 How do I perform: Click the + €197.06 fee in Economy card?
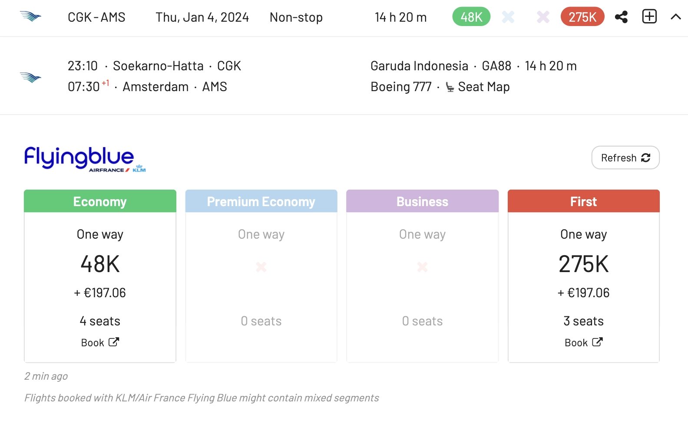coord(100,293)
